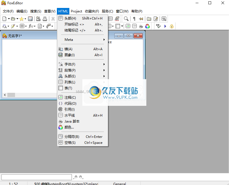
Task: Click the scissors Cut icon
Action: pyautogui.click(x=53, y=19)
